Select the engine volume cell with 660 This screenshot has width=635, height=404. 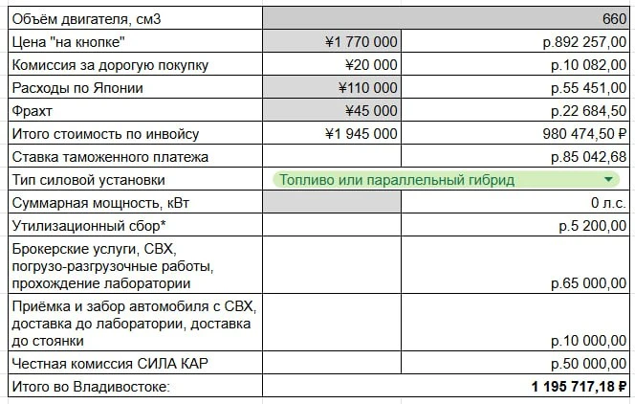[x=447, y=18]
